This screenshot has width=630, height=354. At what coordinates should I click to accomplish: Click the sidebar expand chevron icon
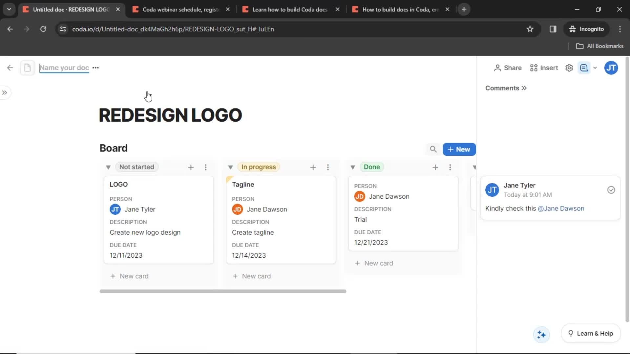(5, 92)
